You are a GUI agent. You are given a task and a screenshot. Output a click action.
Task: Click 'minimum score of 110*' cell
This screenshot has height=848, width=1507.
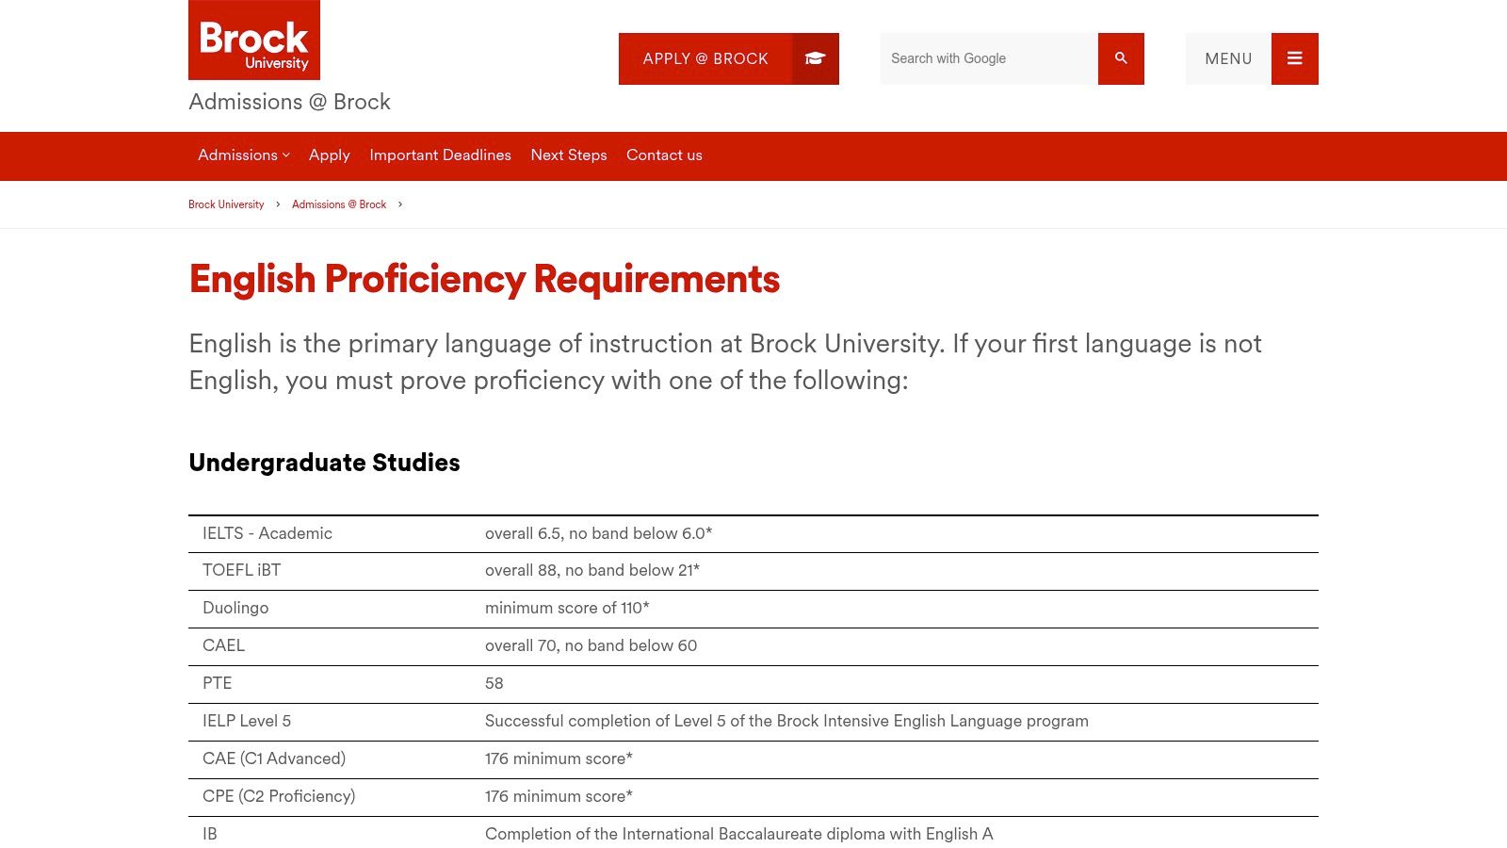tap(567, 608)
